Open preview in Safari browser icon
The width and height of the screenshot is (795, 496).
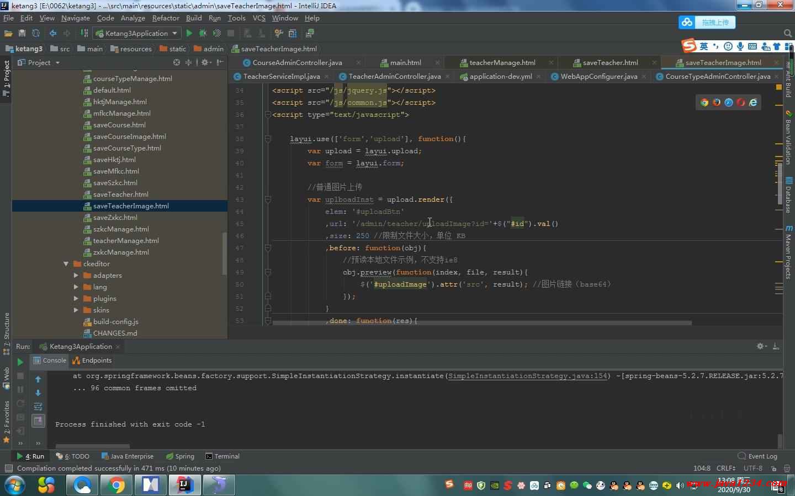729,103
